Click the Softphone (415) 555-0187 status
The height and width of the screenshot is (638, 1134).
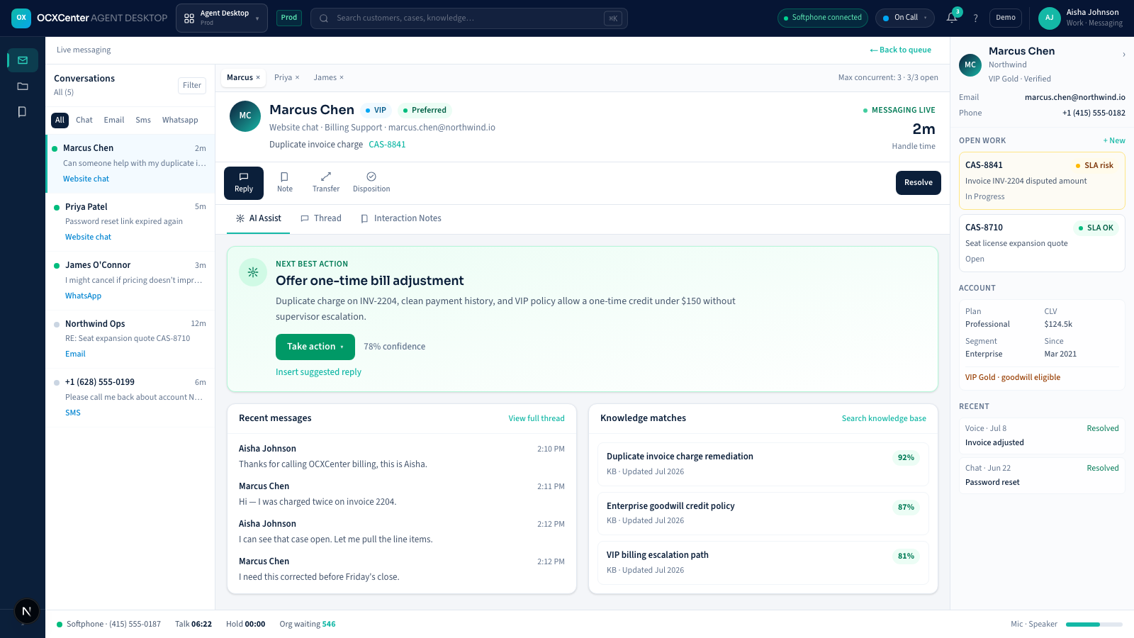tap(108, 625)
